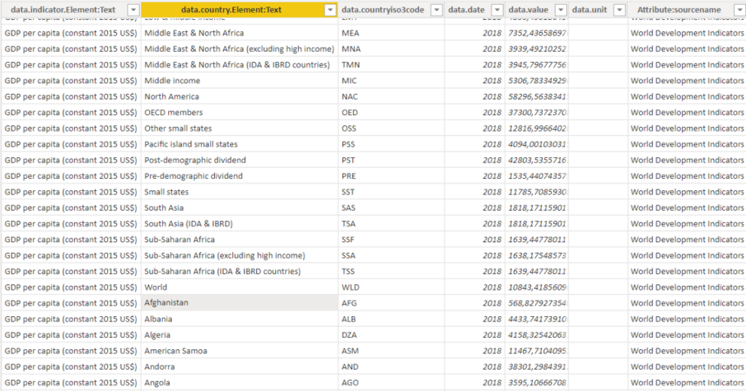The height and width of the screenshot is (392, 746).
Task: Open filter dropdown for data.countryiso3code column
Action: coord(436,10)
